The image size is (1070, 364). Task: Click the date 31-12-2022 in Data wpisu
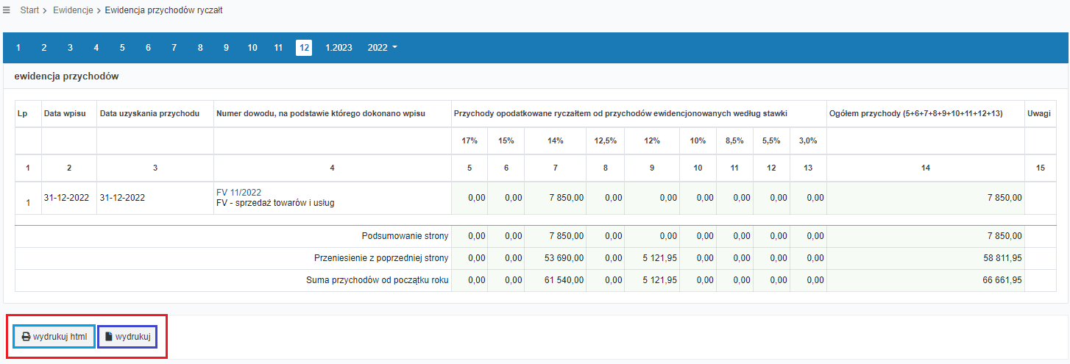tap(66, 198)
